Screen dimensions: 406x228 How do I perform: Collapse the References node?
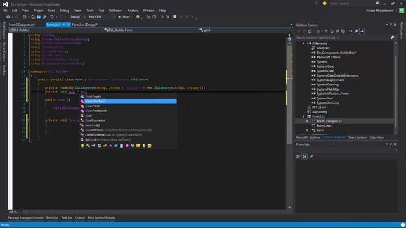coord(303,44)
